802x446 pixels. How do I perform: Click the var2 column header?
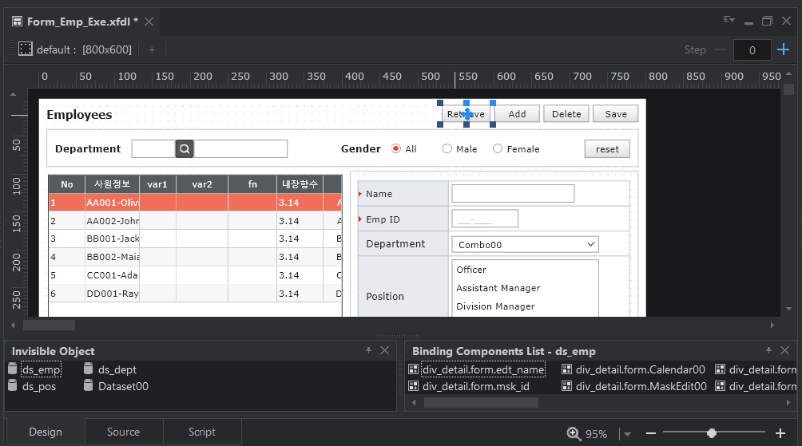(x=202, y=184)
